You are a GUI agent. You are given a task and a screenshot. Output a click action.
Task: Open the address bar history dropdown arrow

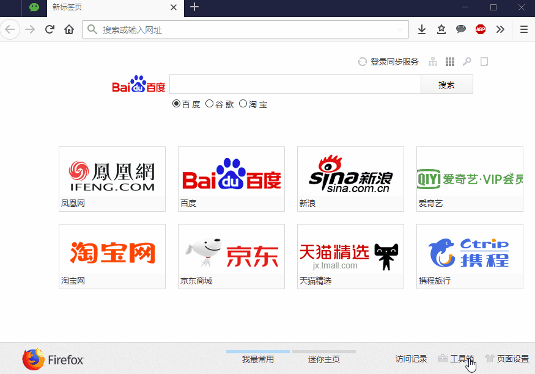[x=399, y=30]
